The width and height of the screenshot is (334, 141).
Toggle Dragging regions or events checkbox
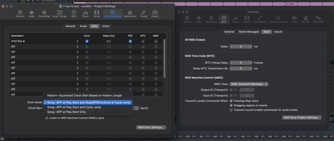pos(231,105)
